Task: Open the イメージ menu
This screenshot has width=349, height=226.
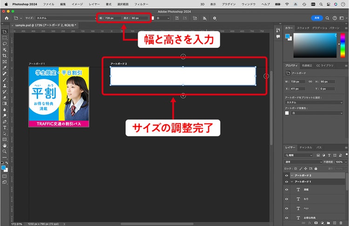Action: point(77,4)
